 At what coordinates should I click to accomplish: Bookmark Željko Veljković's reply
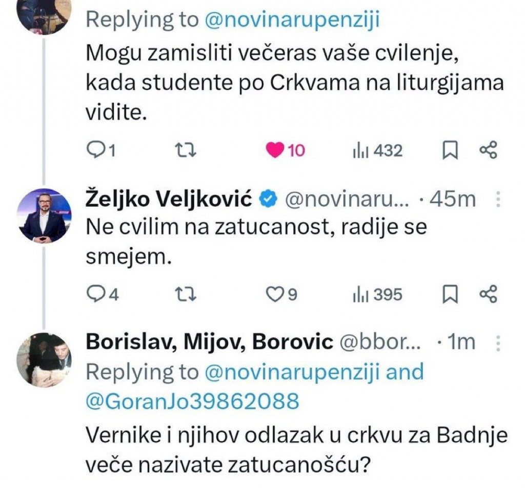point(451,294)
